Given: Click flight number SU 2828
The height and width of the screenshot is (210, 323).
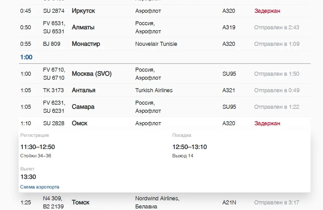Looking at the screenshot, I should [x=54, y=123].
